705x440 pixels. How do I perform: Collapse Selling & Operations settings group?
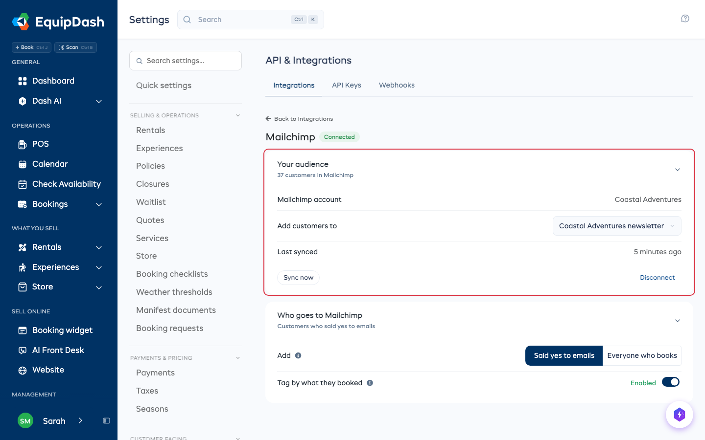[x=238, y=115]
